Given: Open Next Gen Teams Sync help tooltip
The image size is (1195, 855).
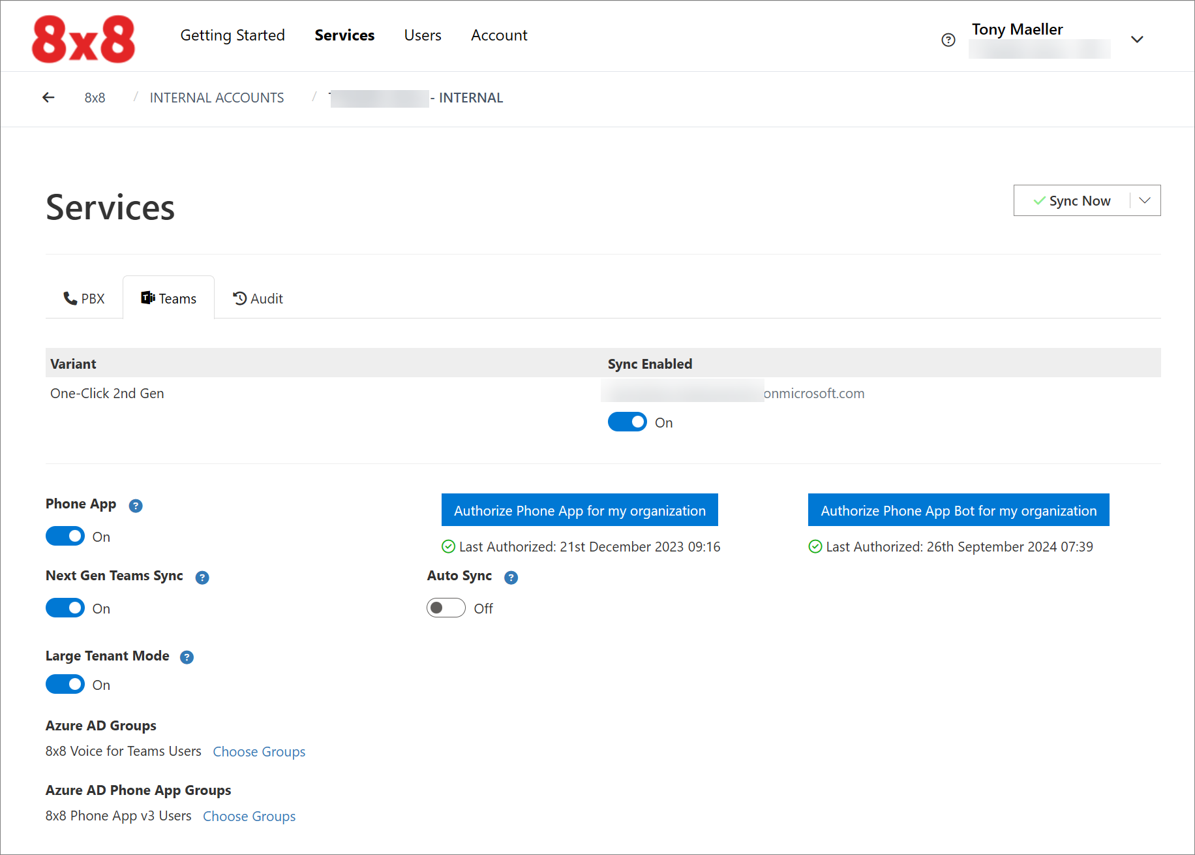Looking at the screenshot, I should [202, 578].
